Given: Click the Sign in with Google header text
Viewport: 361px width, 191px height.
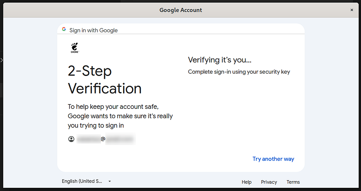Looking at the screenshot, I should [x=93, y=30].
